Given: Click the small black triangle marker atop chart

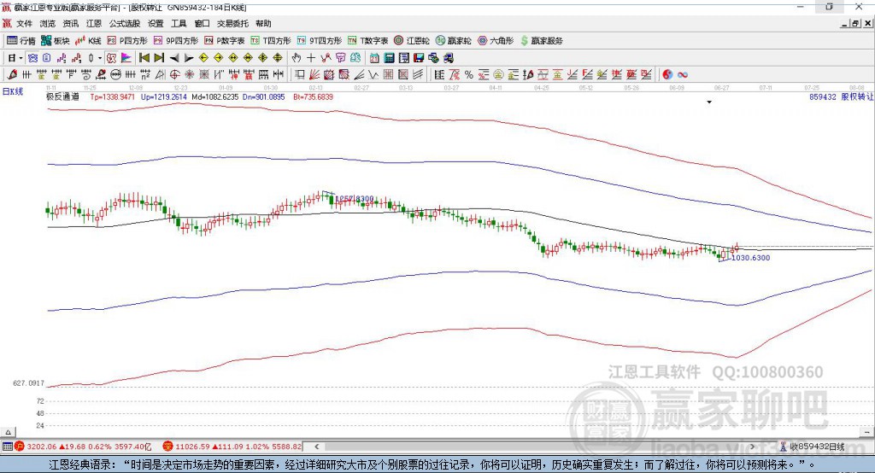Looking at the screenshot, I should click(x=709, y=102).
